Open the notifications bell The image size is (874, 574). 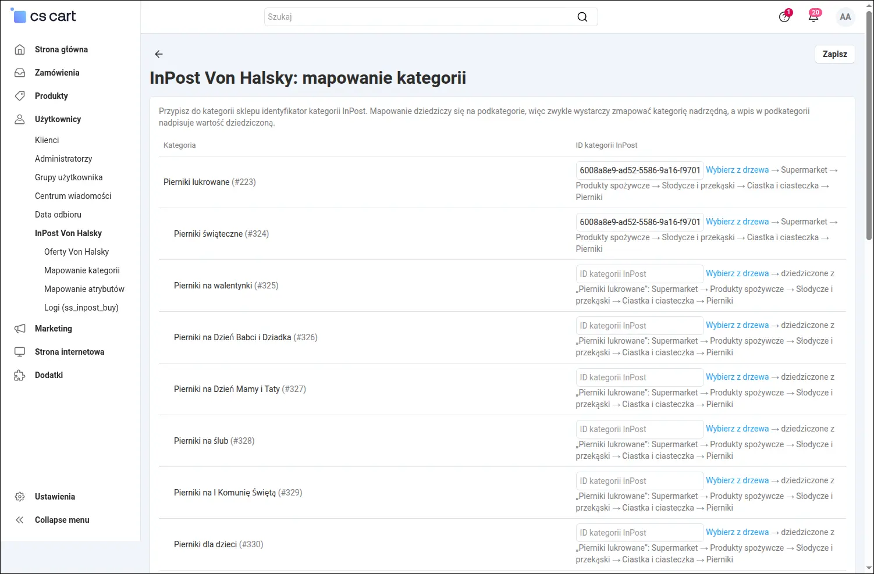pos(813,17)
